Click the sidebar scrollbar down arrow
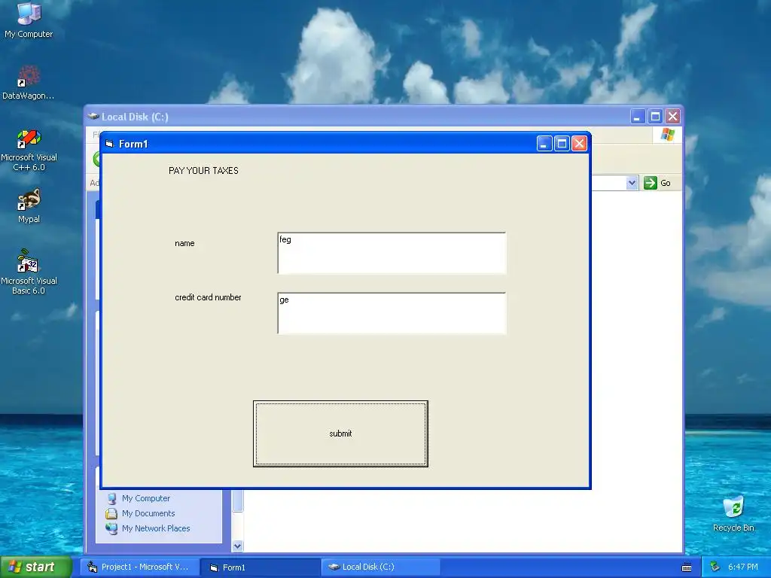 point(237,546)
